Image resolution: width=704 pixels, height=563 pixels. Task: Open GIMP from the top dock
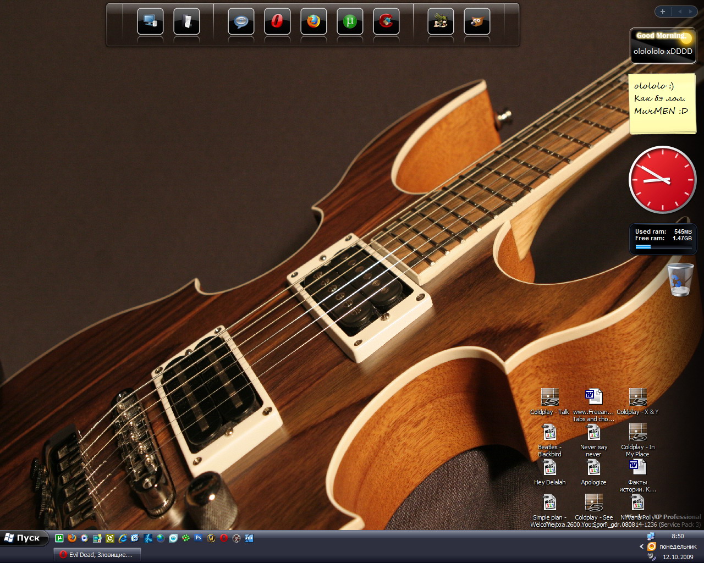point(477,22)
